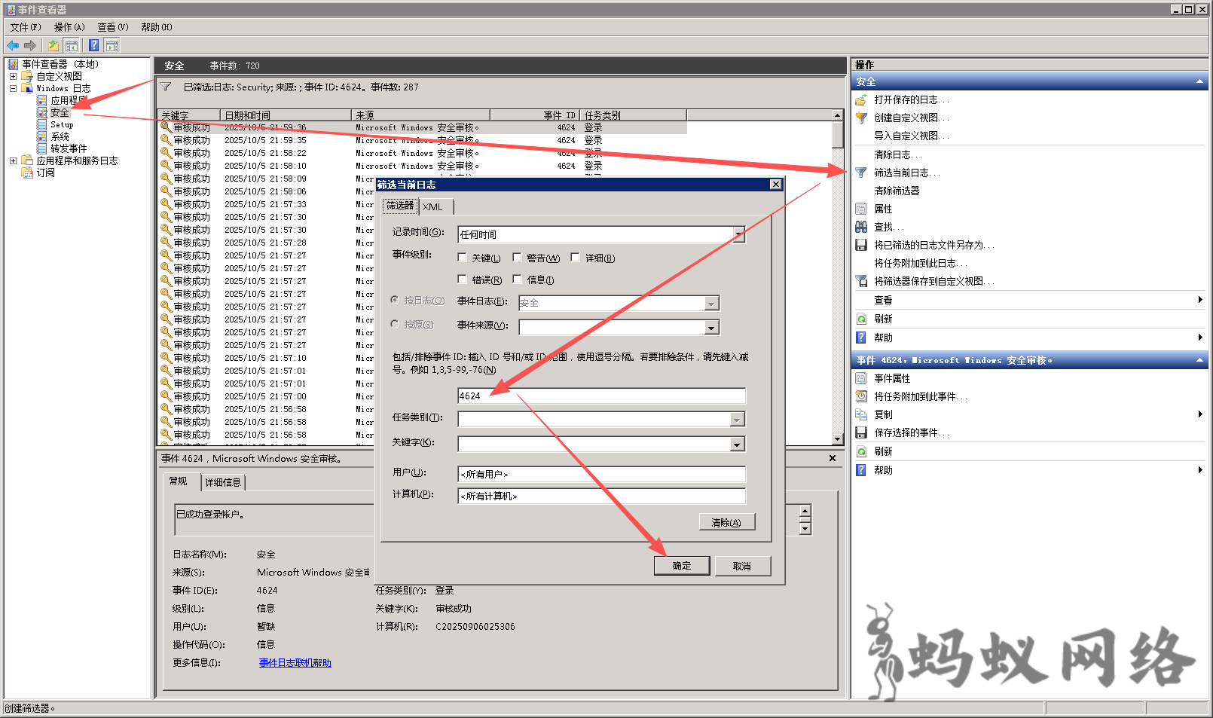Image resolution: width=1213 pixels, height=718 pixels.
Task: Click the 确定 button
Action: pos(682,566)
